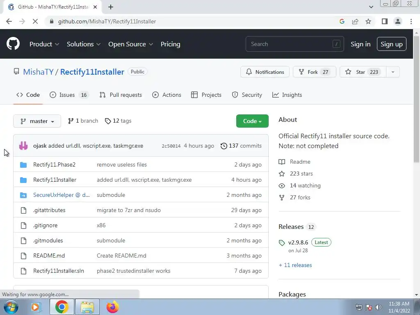Click the Sign in link
The height and width of the screenshot is (315, 420).
[x=361, y=44]
